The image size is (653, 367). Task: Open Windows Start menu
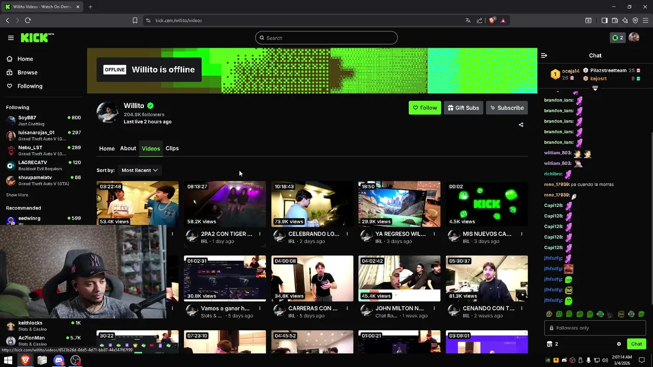(8, 360)
